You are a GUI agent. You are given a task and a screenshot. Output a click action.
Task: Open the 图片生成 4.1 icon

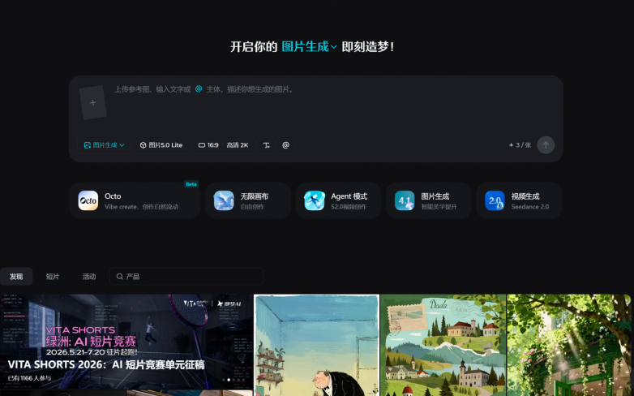pyautogui.click(x=405, y=200)
